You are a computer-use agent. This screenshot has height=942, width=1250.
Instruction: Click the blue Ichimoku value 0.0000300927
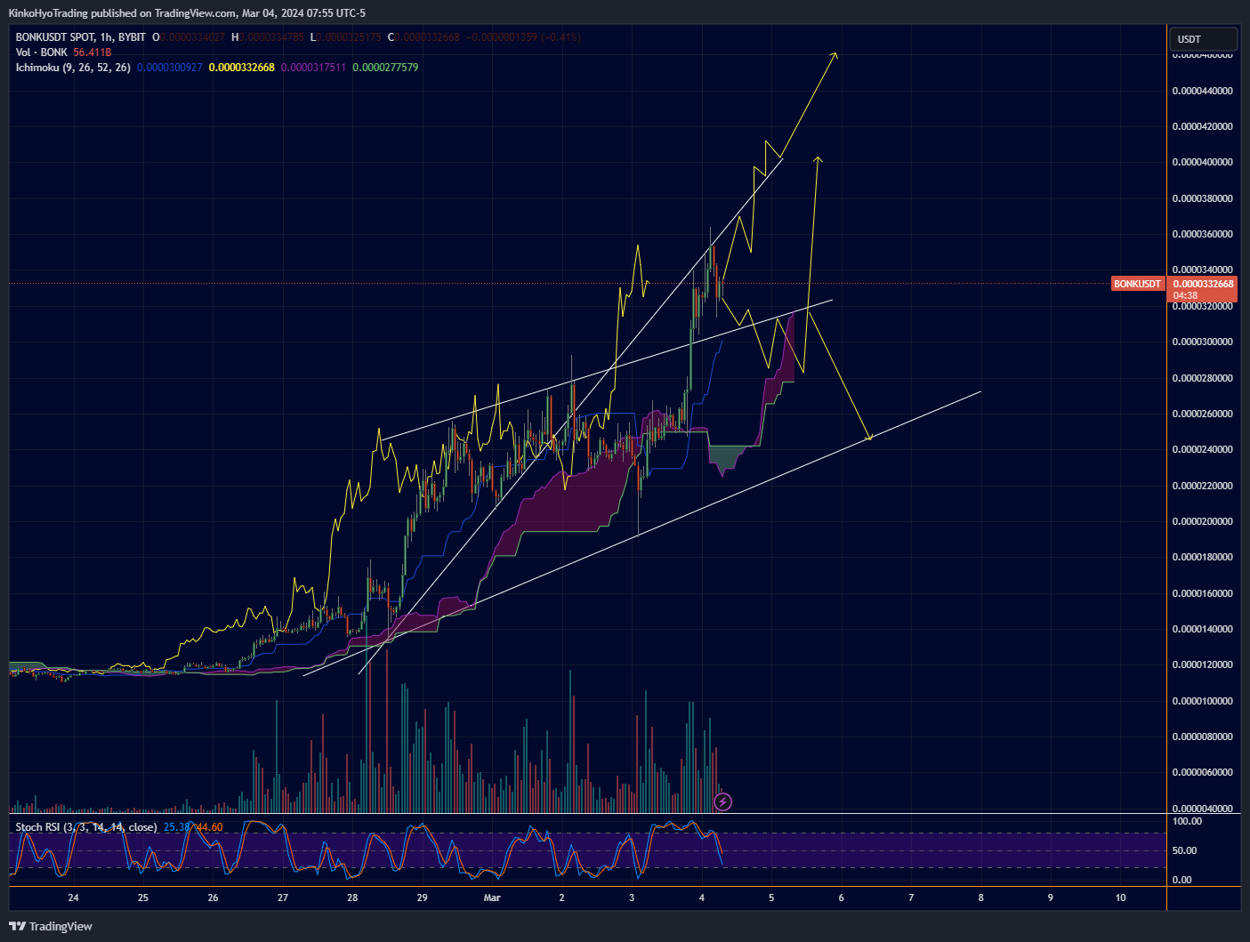(x=170, y=68)
